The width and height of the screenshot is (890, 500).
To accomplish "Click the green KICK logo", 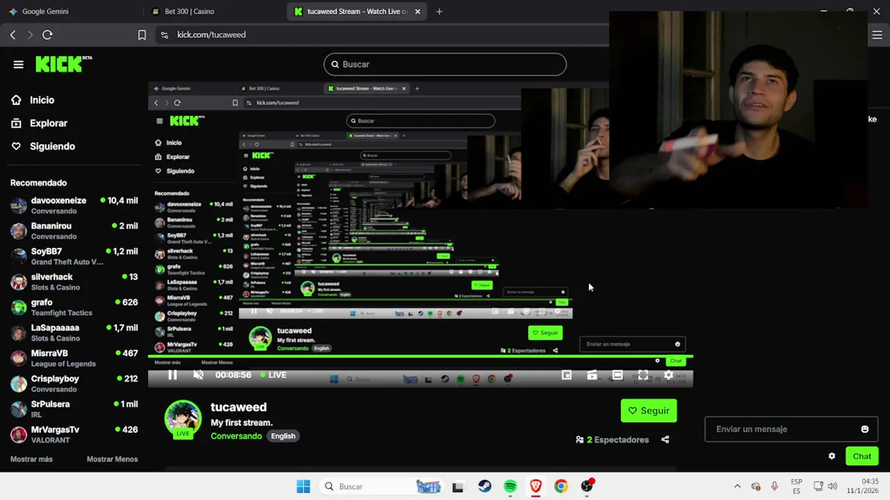I will (63, 64).
